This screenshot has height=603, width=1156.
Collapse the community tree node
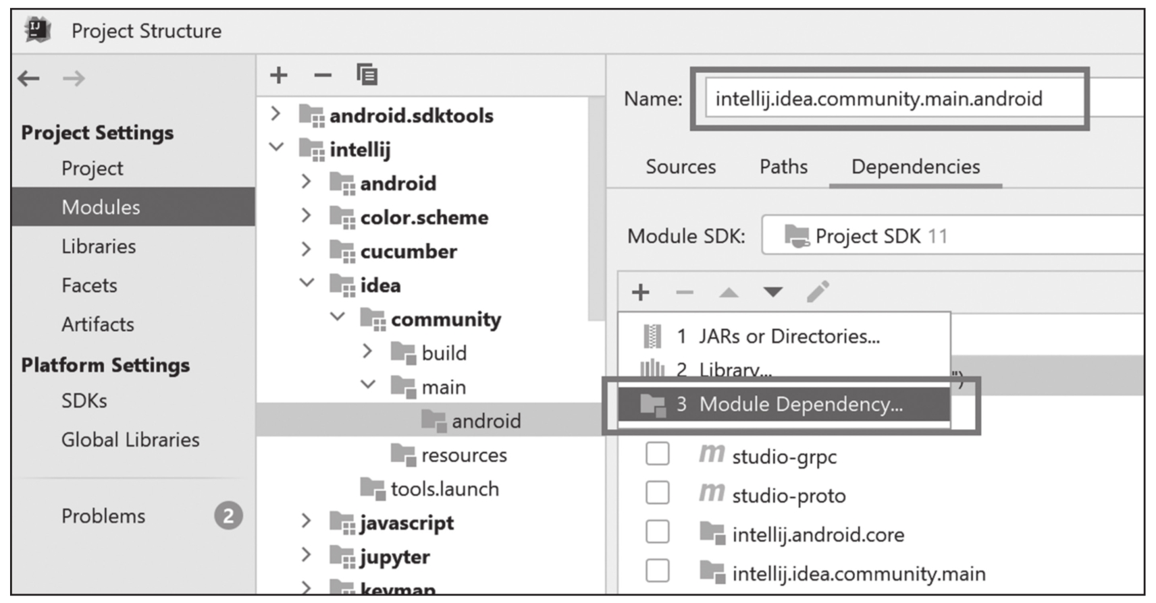tap(338, 316)
